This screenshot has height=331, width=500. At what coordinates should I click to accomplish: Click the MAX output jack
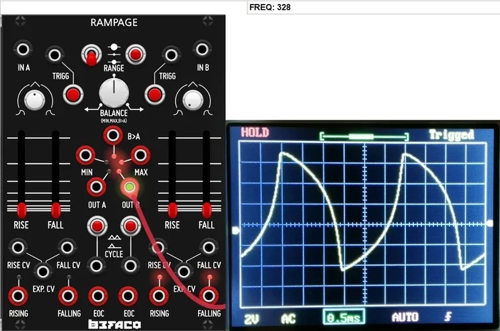tap(140, 156)
